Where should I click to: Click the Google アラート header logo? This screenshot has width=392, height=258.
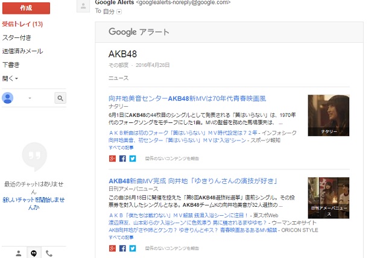click(139, 32)
